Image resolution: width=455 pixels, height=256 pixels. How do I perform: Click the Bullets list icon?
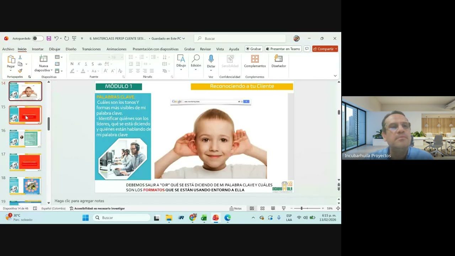coord(131,57)
